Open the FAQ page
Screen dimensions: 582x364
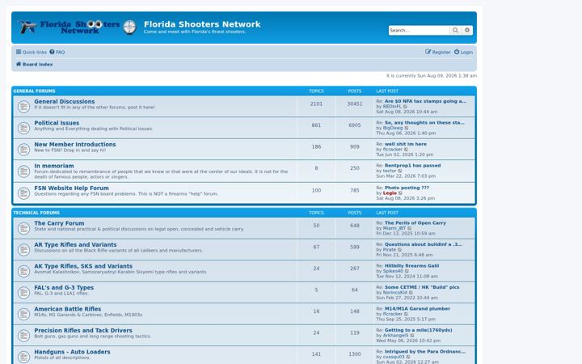click(57, 53)
